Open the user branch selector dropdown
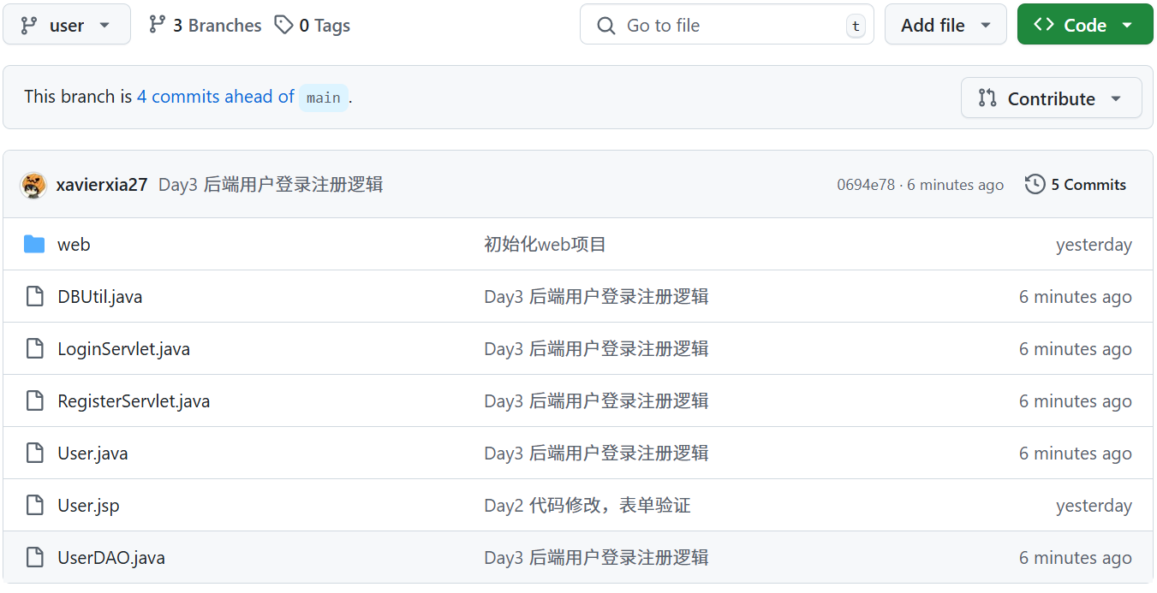The width and height of the screenshot is (1157, 593). [x=67, y=25]
